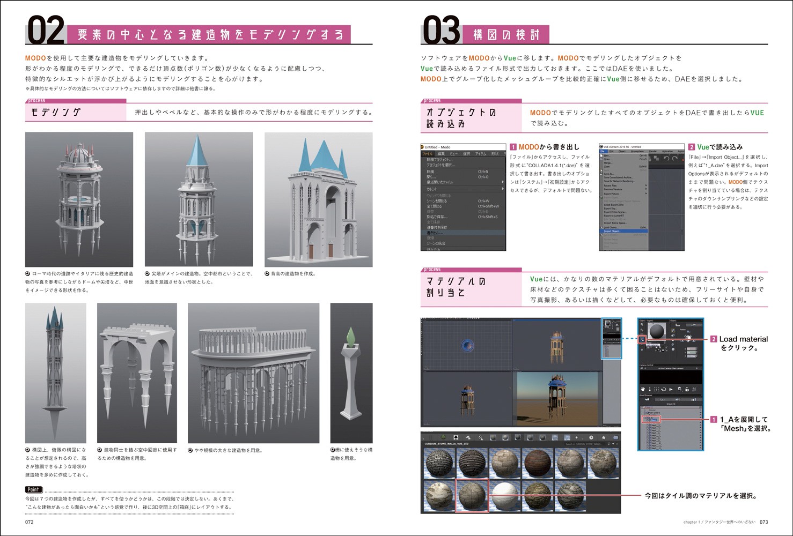The height and width of the screenshot is (536, 793).
Task: Click the tree icon in material browser toolbar
Action: 444,438
